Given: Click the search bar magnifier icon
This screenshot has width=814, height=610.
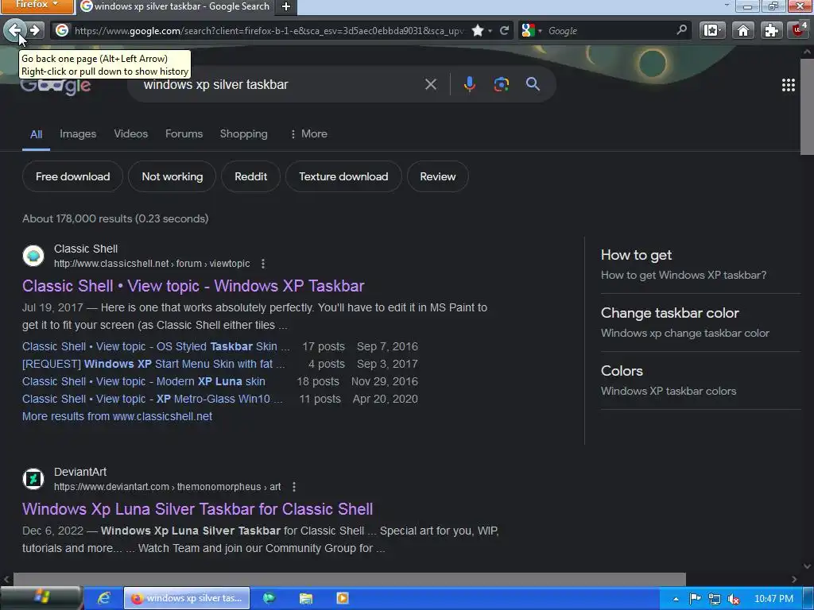Looking at the screenshot, I should [x=681, y=30].
